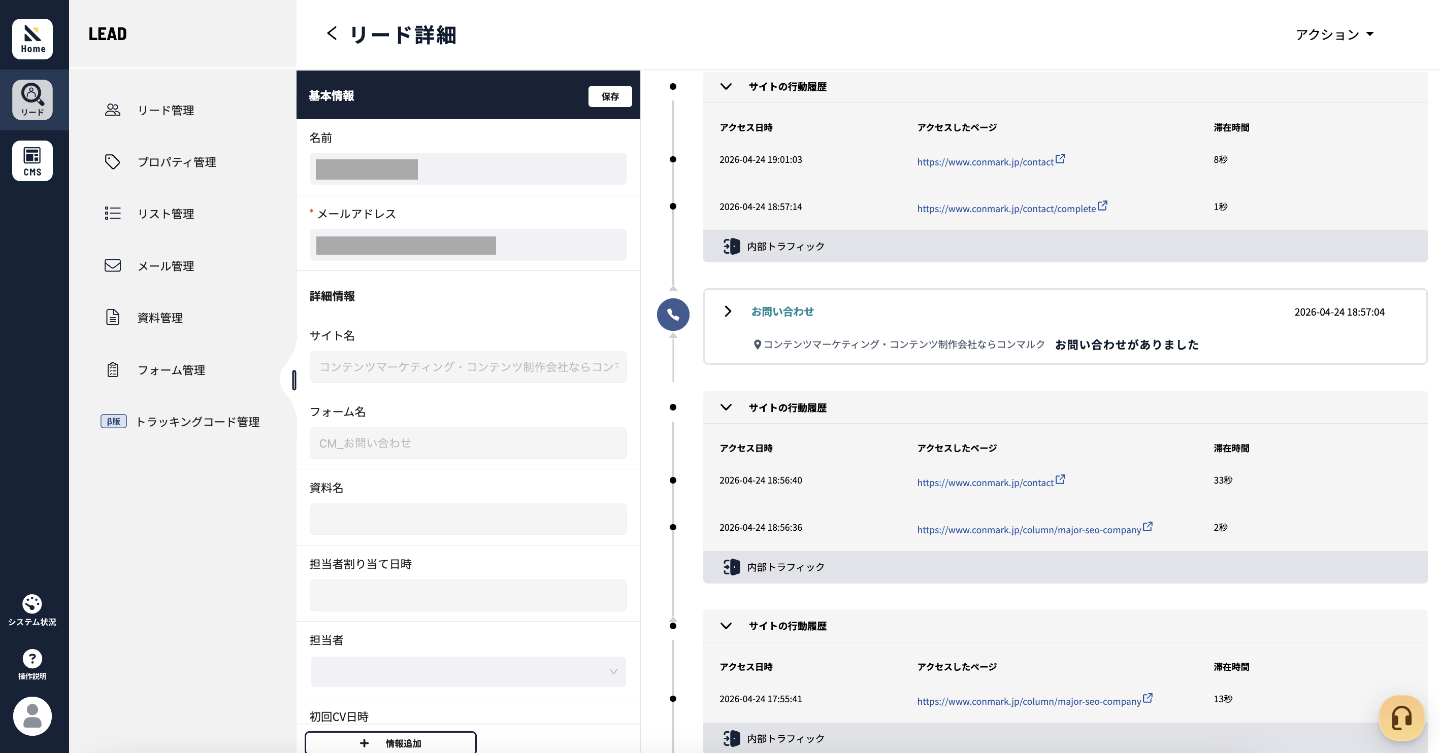The image size is (1440, 753).
Task: Click the 担当者割り当て日時 field
Action: (x=468, y=596)
